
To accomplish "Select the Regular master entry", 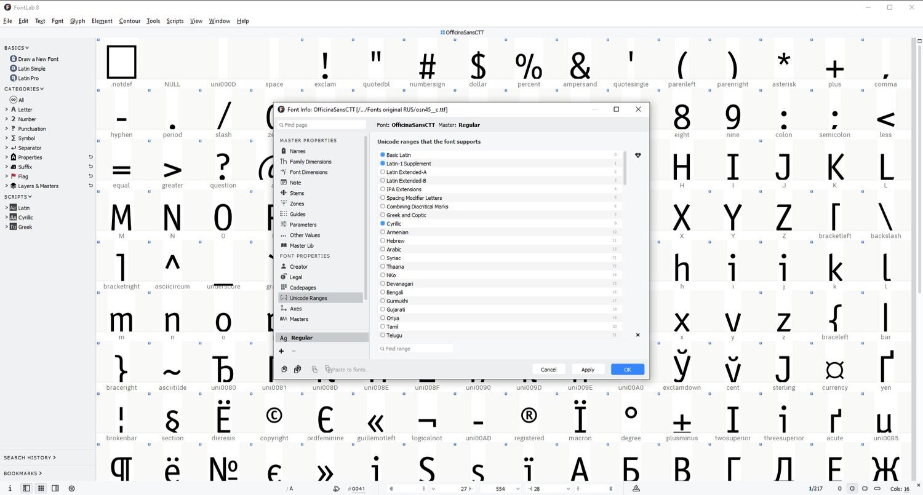I will 322,338.
